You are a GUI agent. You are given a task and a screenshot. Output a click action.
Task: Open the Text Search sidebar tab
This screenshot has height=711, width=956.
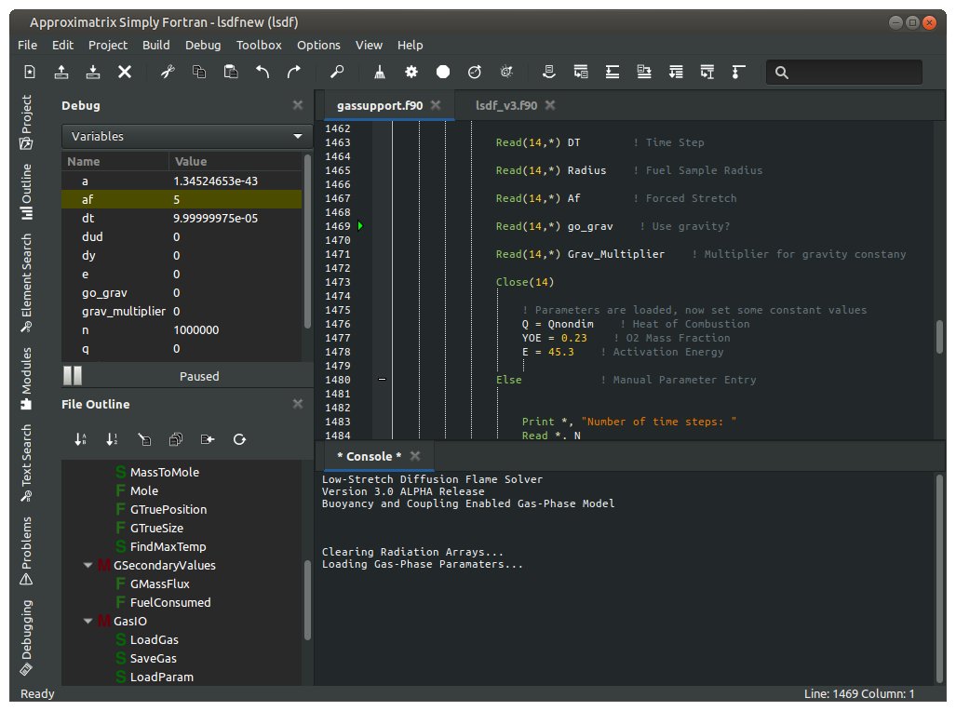[26, 463]
